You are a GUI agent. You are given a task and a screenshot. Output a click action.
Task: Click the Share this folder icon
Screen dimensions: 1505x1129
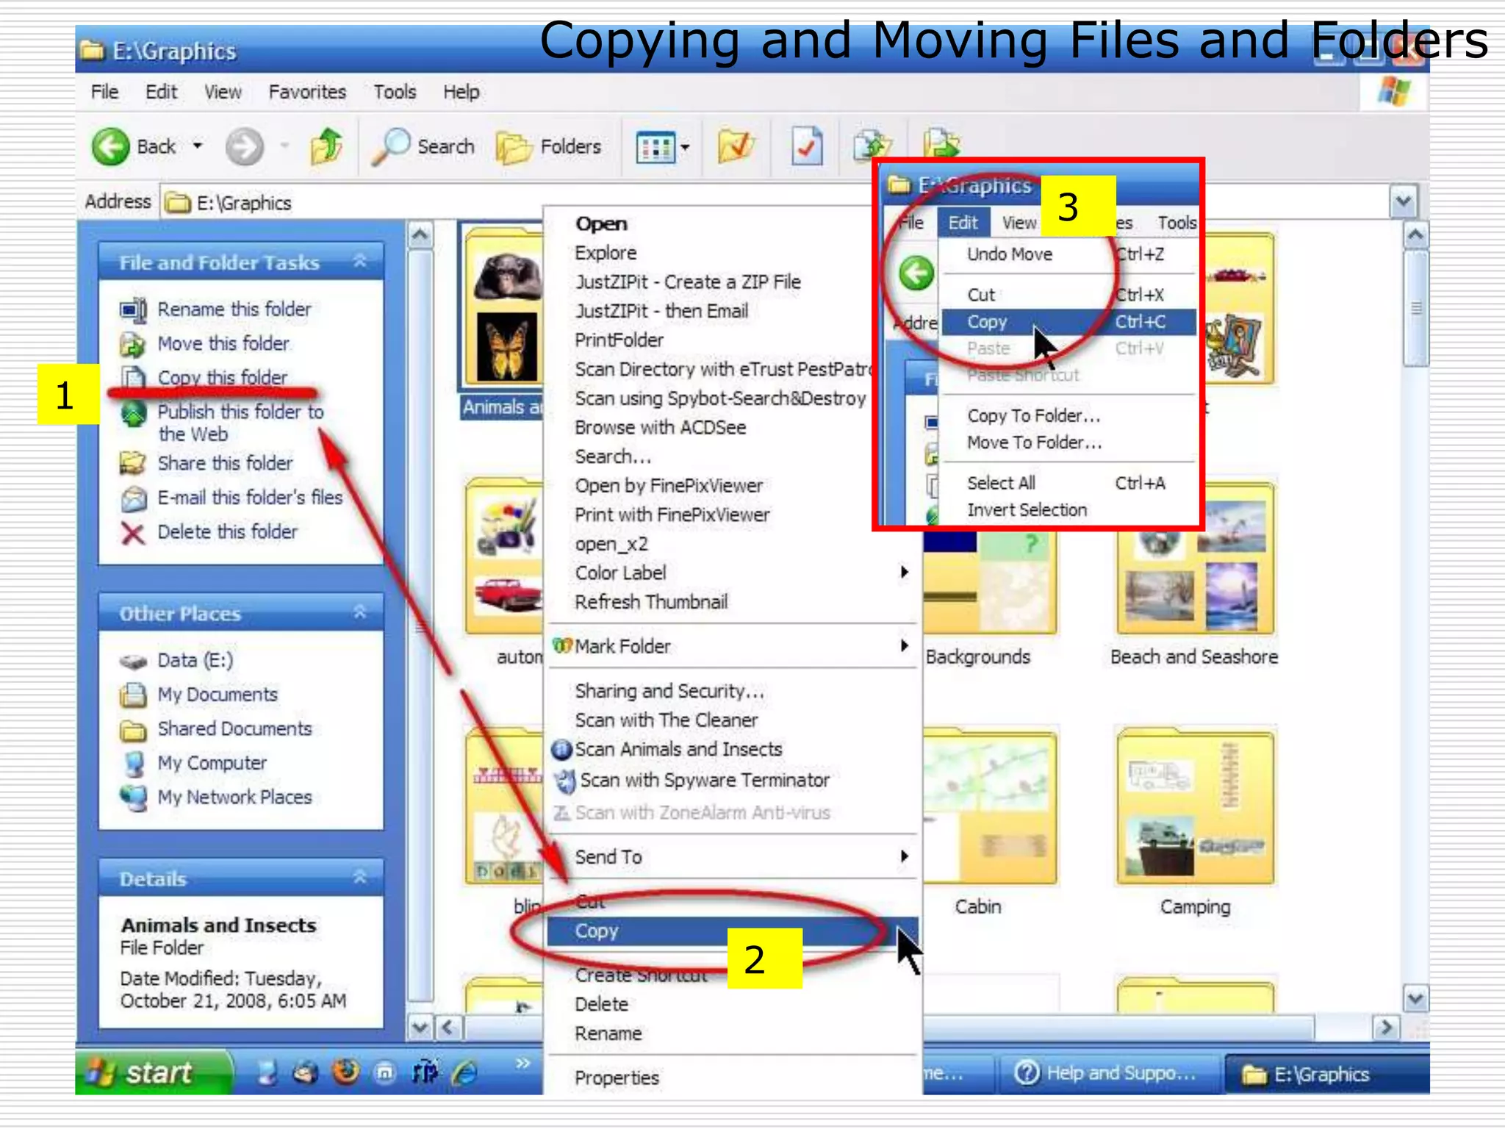tap(133, 463)
